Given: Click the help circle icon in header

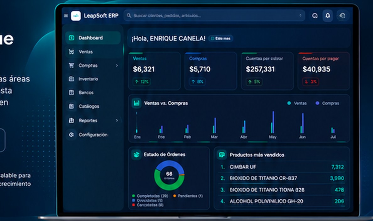Looking at the screenshot, I should click(315, 16).
